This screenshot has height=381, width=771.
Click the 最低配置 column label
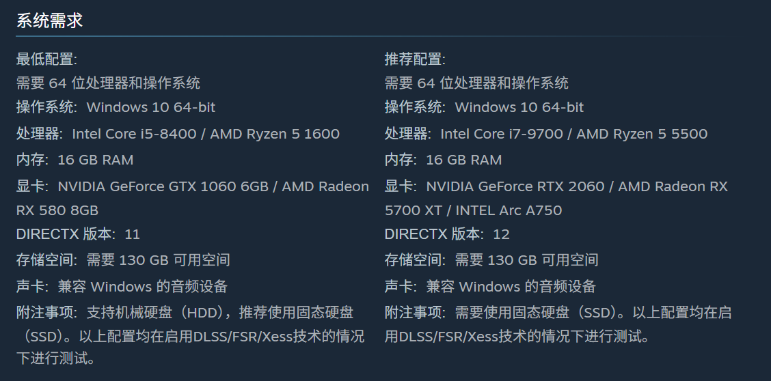pos(46,59)
